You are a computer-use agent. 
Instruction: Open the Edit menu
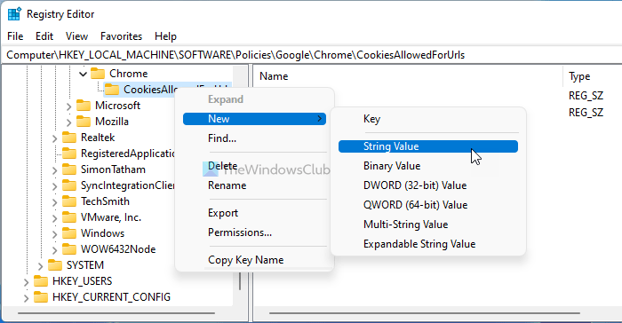tap(44, 36)
